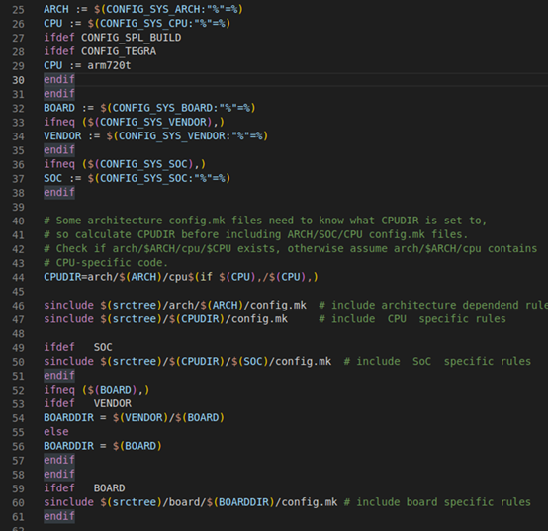
Task: Click the 'if' function on line 44
Action: [x=206, y=277]
